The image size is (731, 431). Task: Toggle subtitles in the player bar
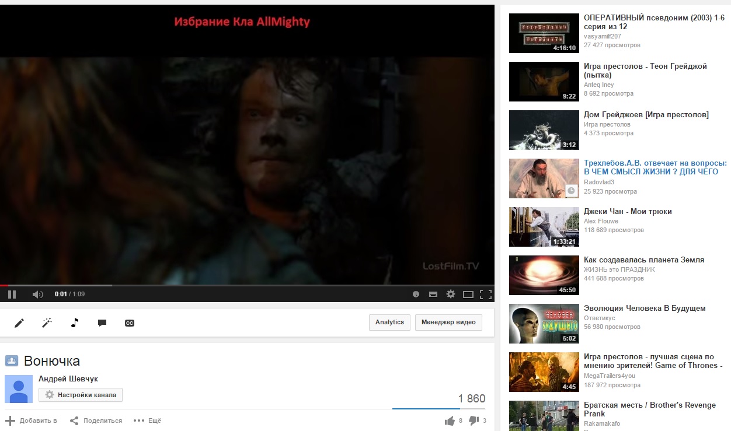point(433,294)
